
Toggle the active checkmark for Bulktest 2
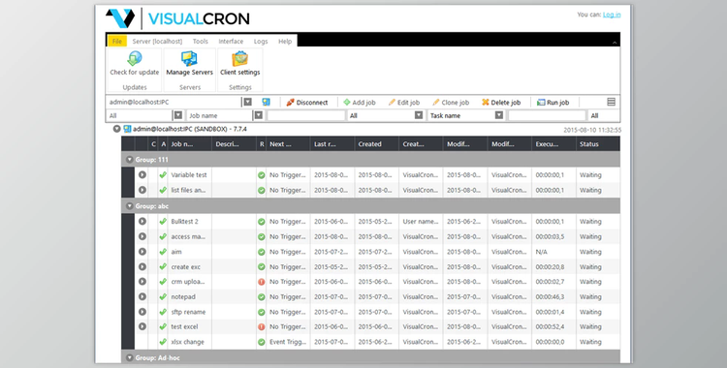click(x=163, y=221)
